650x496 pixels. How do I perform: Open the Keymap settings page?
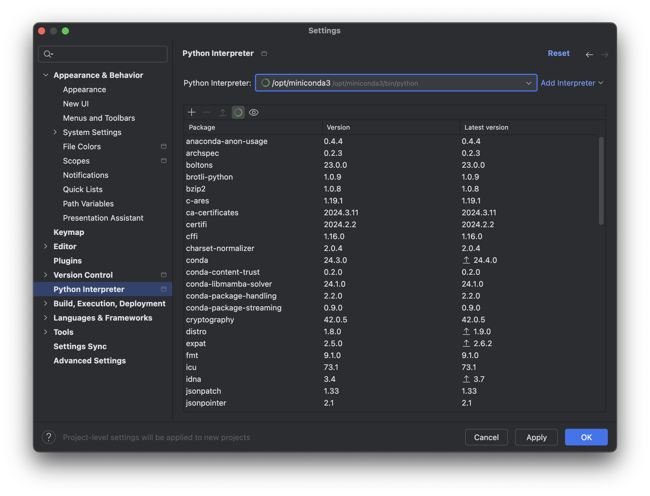coord(69,232)
